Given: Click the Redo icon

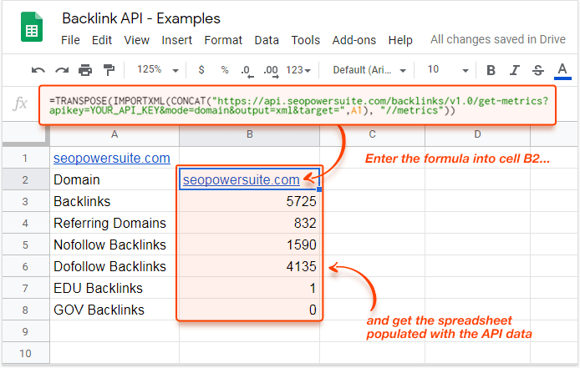Looking at the screenshot, I should pyautogui.click(x=62, y=70).
